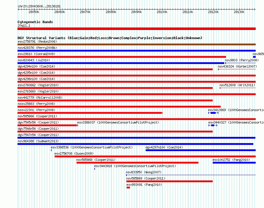Click the esv3413969 blue gain glyph
Screen dimensions: 264x208
[x=213, y=113]
